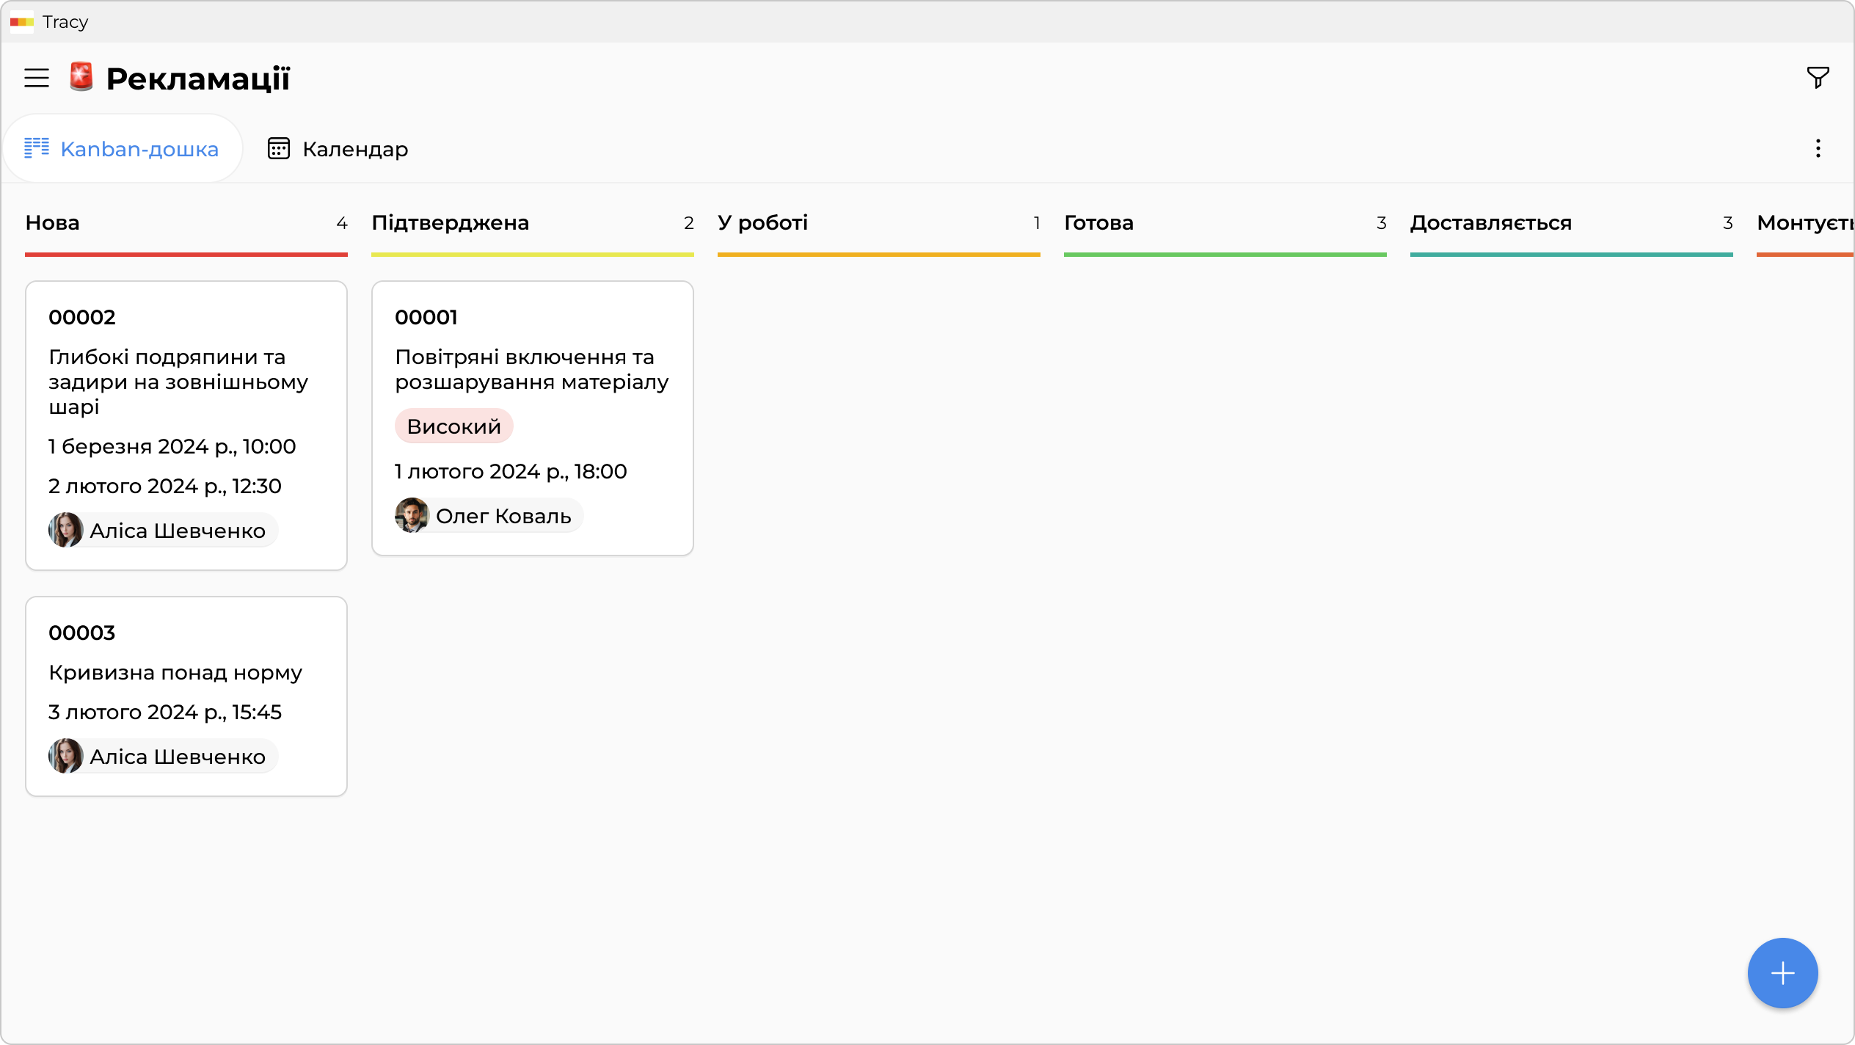Viewport: 1855px width, 1045px height.
Task: Click Аліса Шевченко chip on card 00003
Action: [x=163, y=757]
